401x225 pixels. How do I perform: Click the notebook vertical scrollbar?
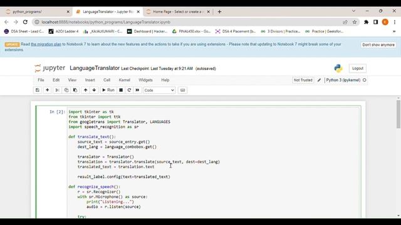398,114
